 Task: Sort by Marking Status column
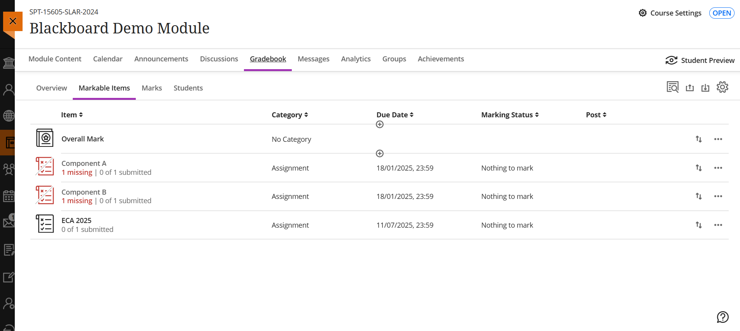pyautogui.click(x=510, y=115)
